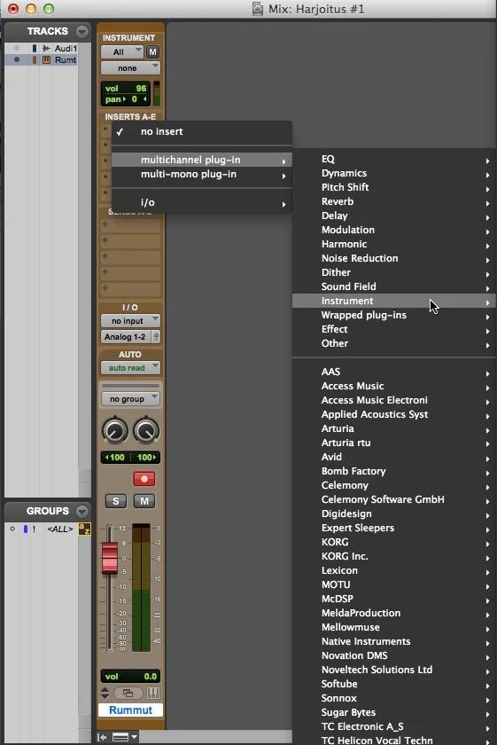Click the Rumt instrument track type icon

coord(47,60)
